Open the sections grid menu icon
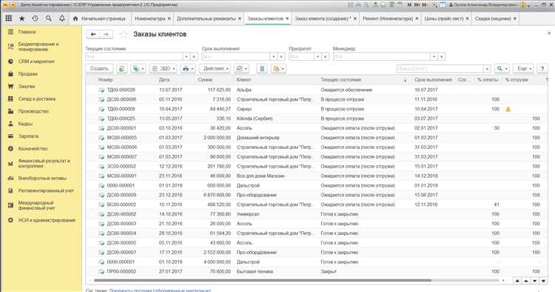 (x=8, y=19)
